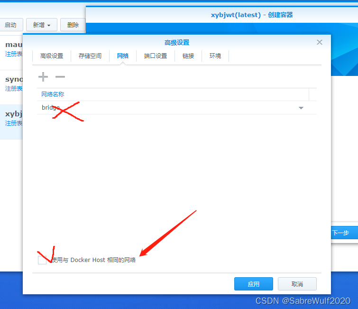Enable 使用与 Docker Host 相同的网络 checkbox
Viewport: 358px width, 309px height.
(x=42, y=260)
